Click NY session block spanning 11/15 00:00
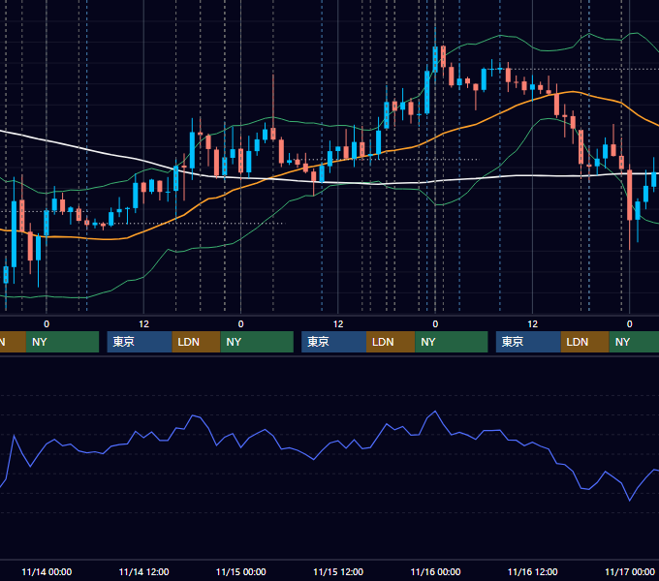The height and width of the screenshot is (581, 659). (x=257, y=342)
